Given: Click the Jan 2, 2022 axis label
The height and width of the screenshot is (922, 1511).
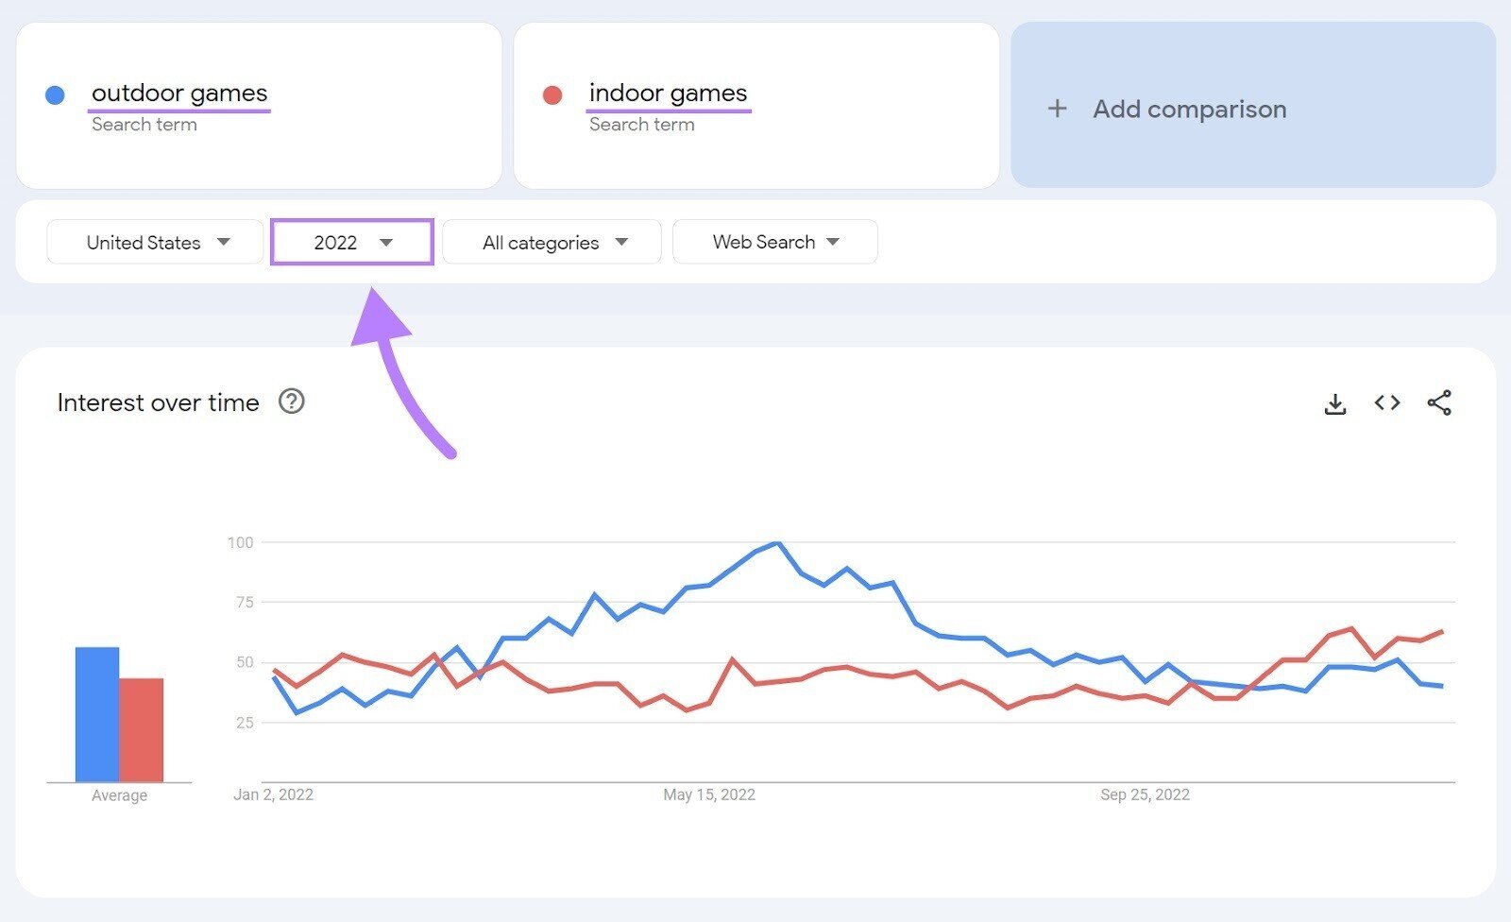Looking at the screenshot, I should pos(274,794).
